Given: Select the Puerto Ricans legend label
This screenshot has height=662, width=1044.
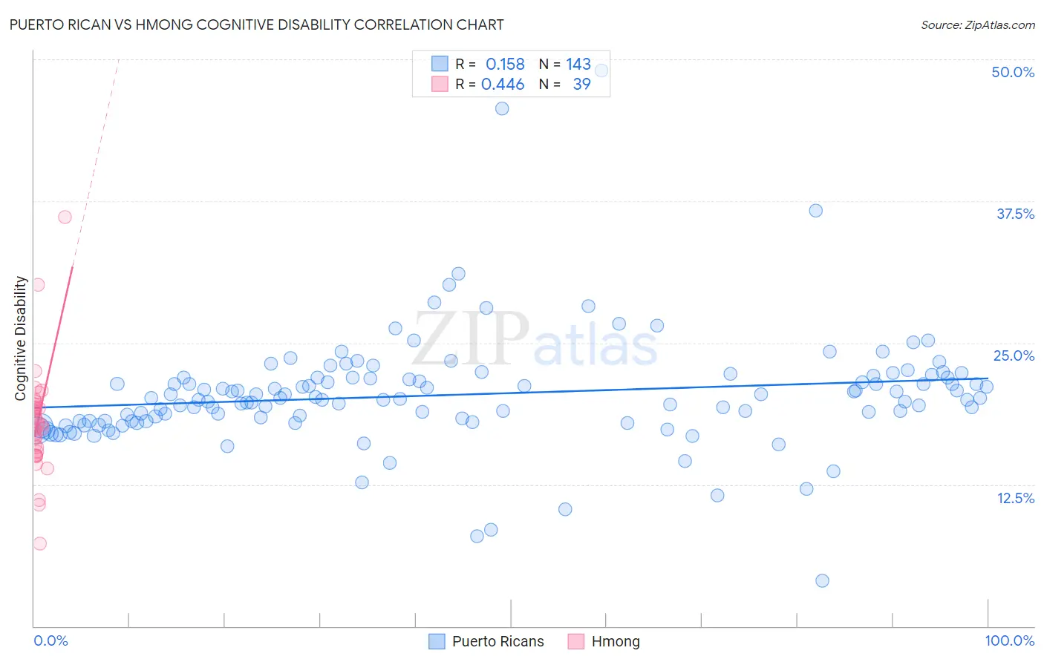Looking at the screenshot, I should tap(498, 641).
